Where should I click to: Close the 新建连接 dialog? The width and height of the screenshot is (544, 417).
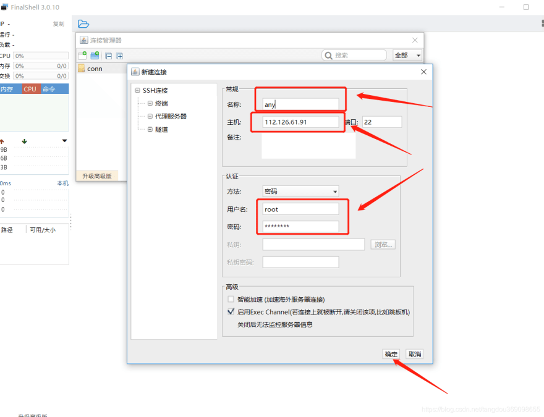click(423, 72)
